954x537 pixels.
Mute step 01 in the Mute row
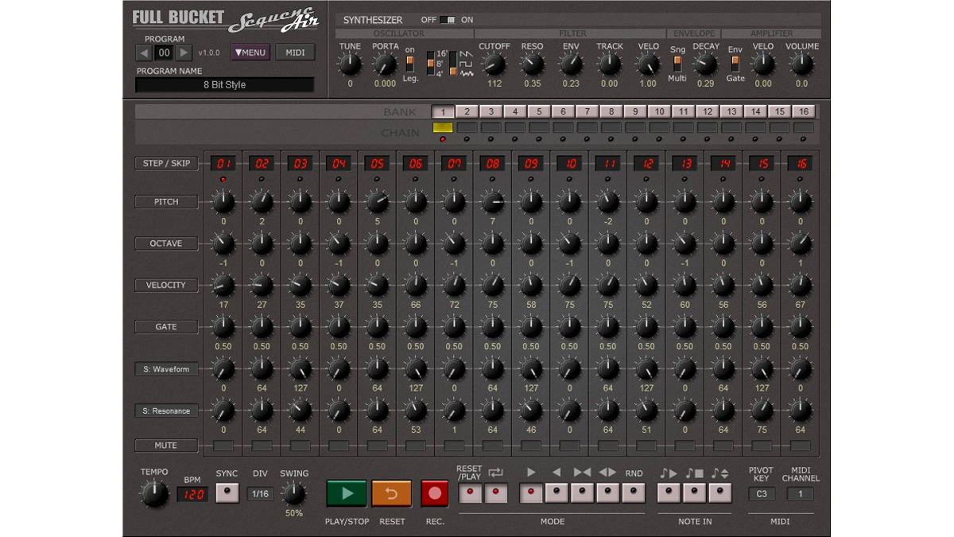pyautogui.click(x=223, y=446)
